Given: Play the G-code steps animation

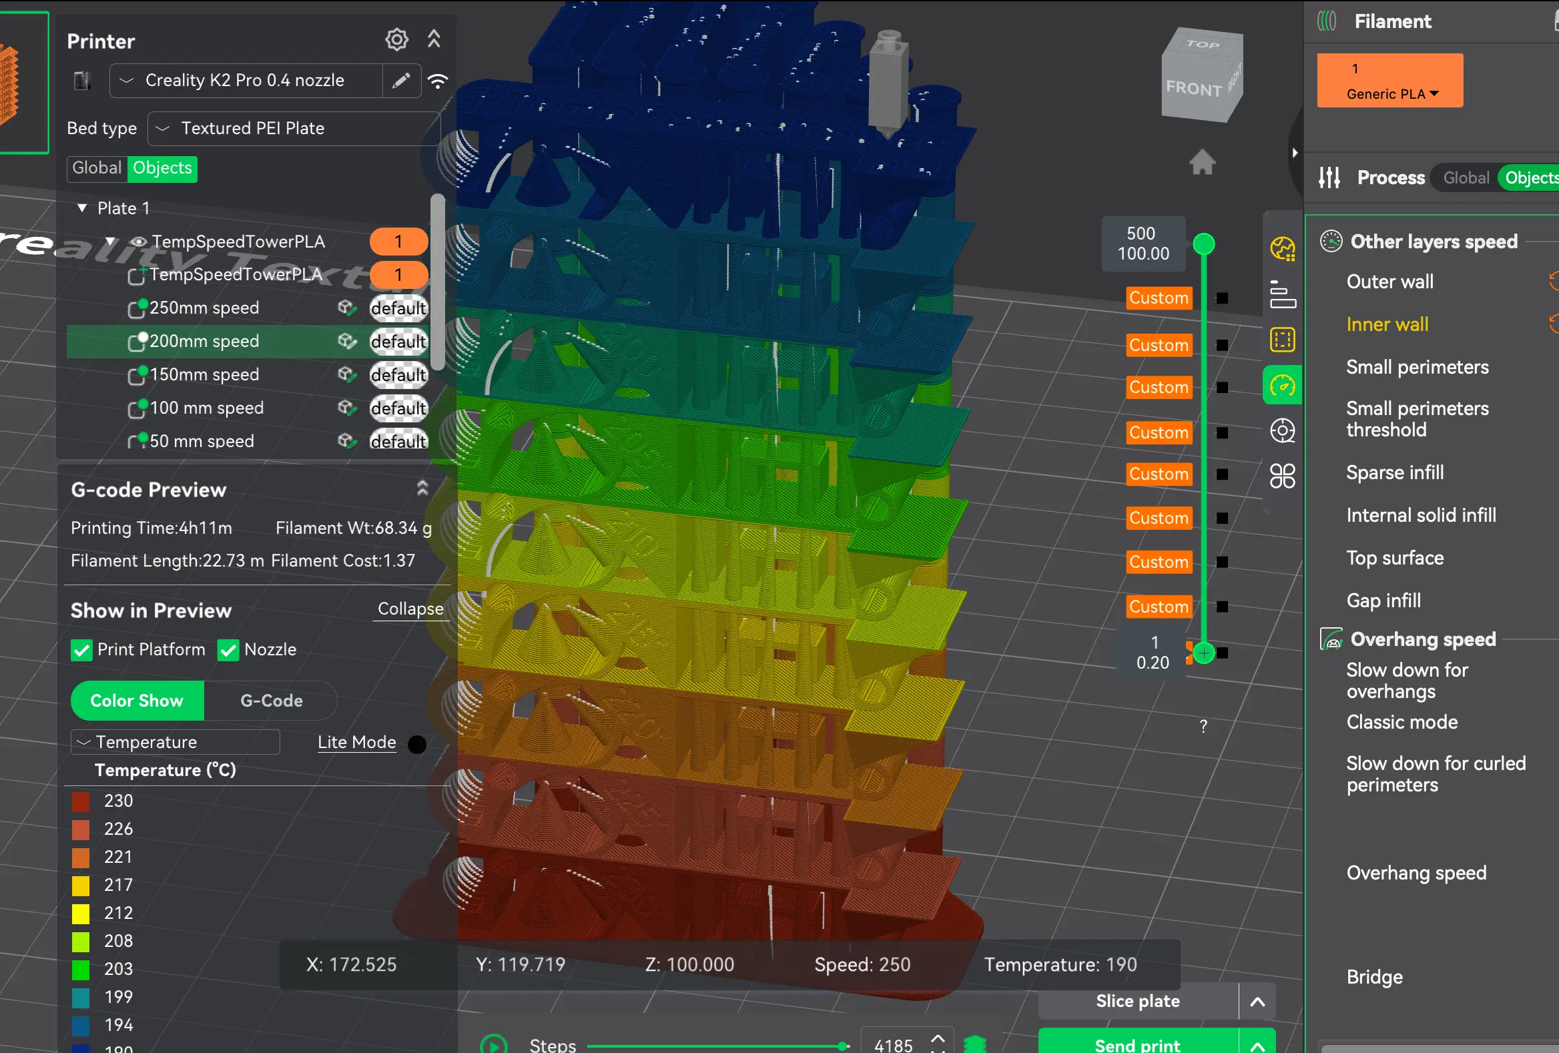Looking at the screenshot, I should 494,1044.
